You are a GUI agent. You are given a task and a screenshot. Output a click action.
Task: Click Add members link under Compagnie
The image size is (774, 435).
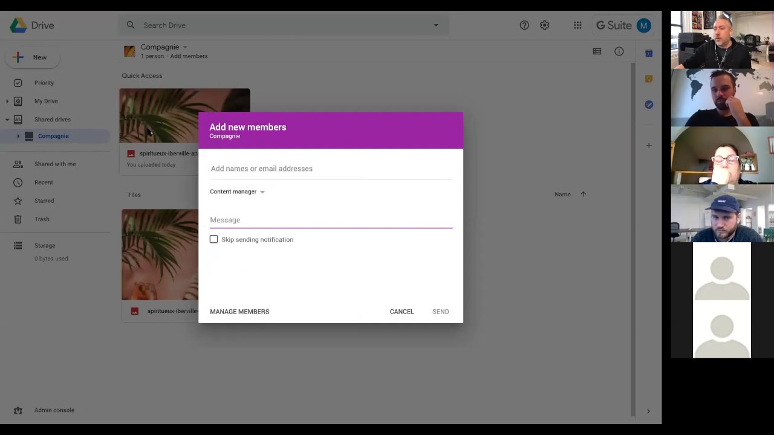tap(189, 56)
